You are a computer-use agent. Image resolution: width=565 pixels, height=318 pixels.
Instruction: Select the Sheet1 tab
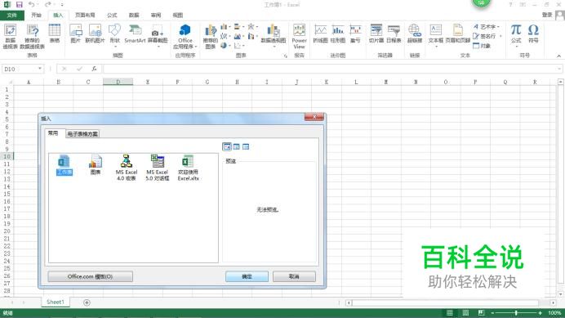[x=56, y=302]
